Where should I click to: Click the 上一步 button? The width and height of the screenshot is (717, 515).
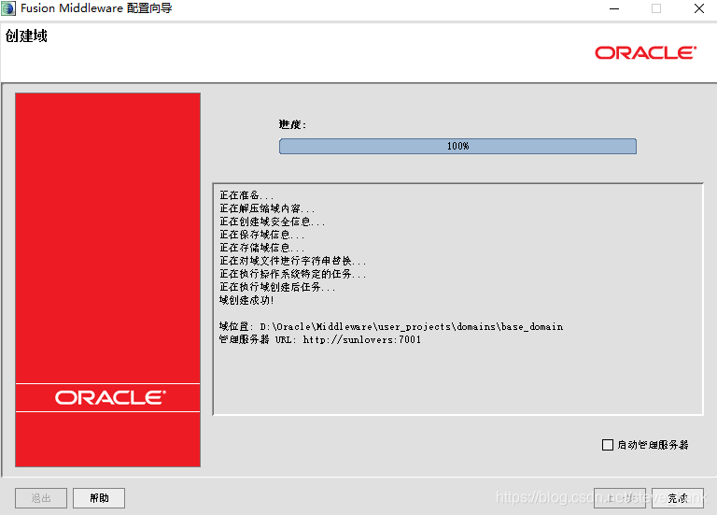(x=620, y=498)
